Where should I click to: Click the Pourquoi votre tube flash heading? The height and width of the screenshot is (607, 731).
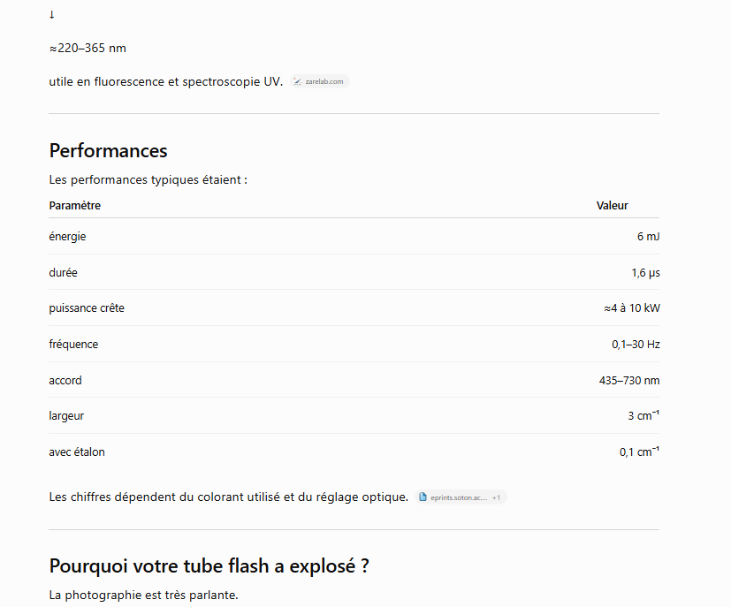click(x=209, y=566)
